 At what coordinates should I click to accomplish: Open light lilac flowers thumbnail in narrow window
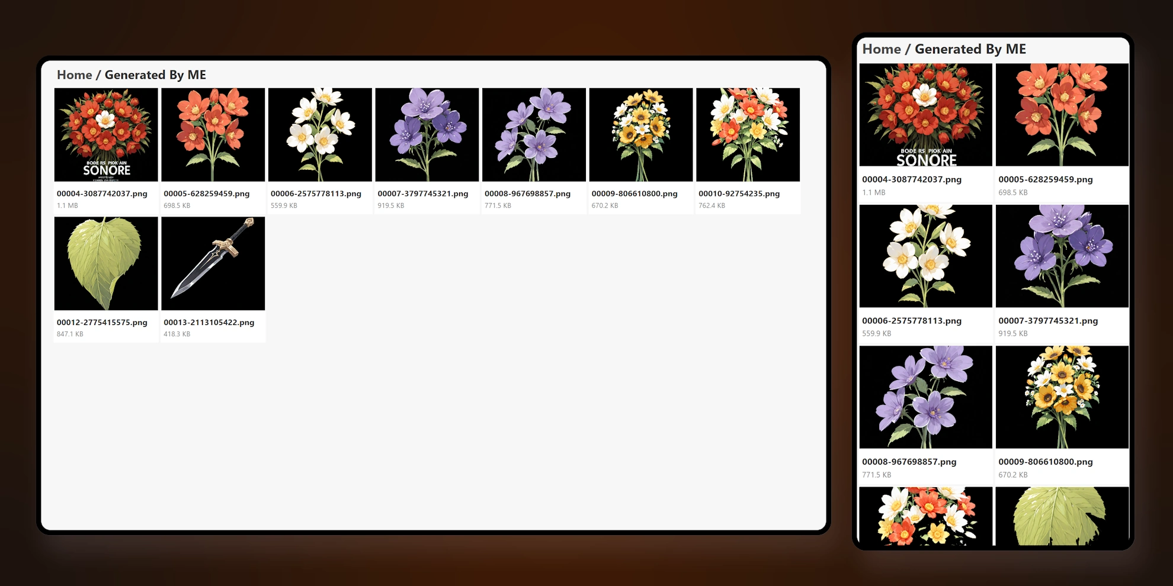(926, 397)
